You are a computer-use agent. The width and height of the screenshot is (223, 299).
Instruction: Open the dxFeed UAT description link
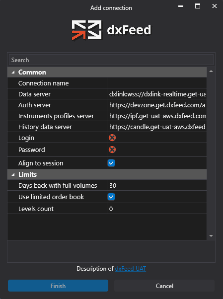click(131, 269)
